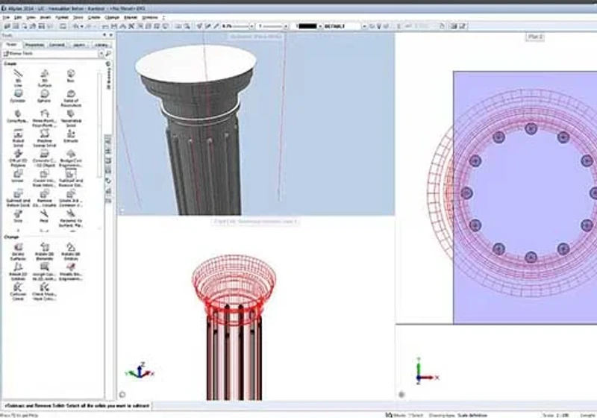Image resolution: width=597 pixels, height=418 pixels.
Task: Select the Bridge/Civil Engineering tool
Action: tap(71, 157)
